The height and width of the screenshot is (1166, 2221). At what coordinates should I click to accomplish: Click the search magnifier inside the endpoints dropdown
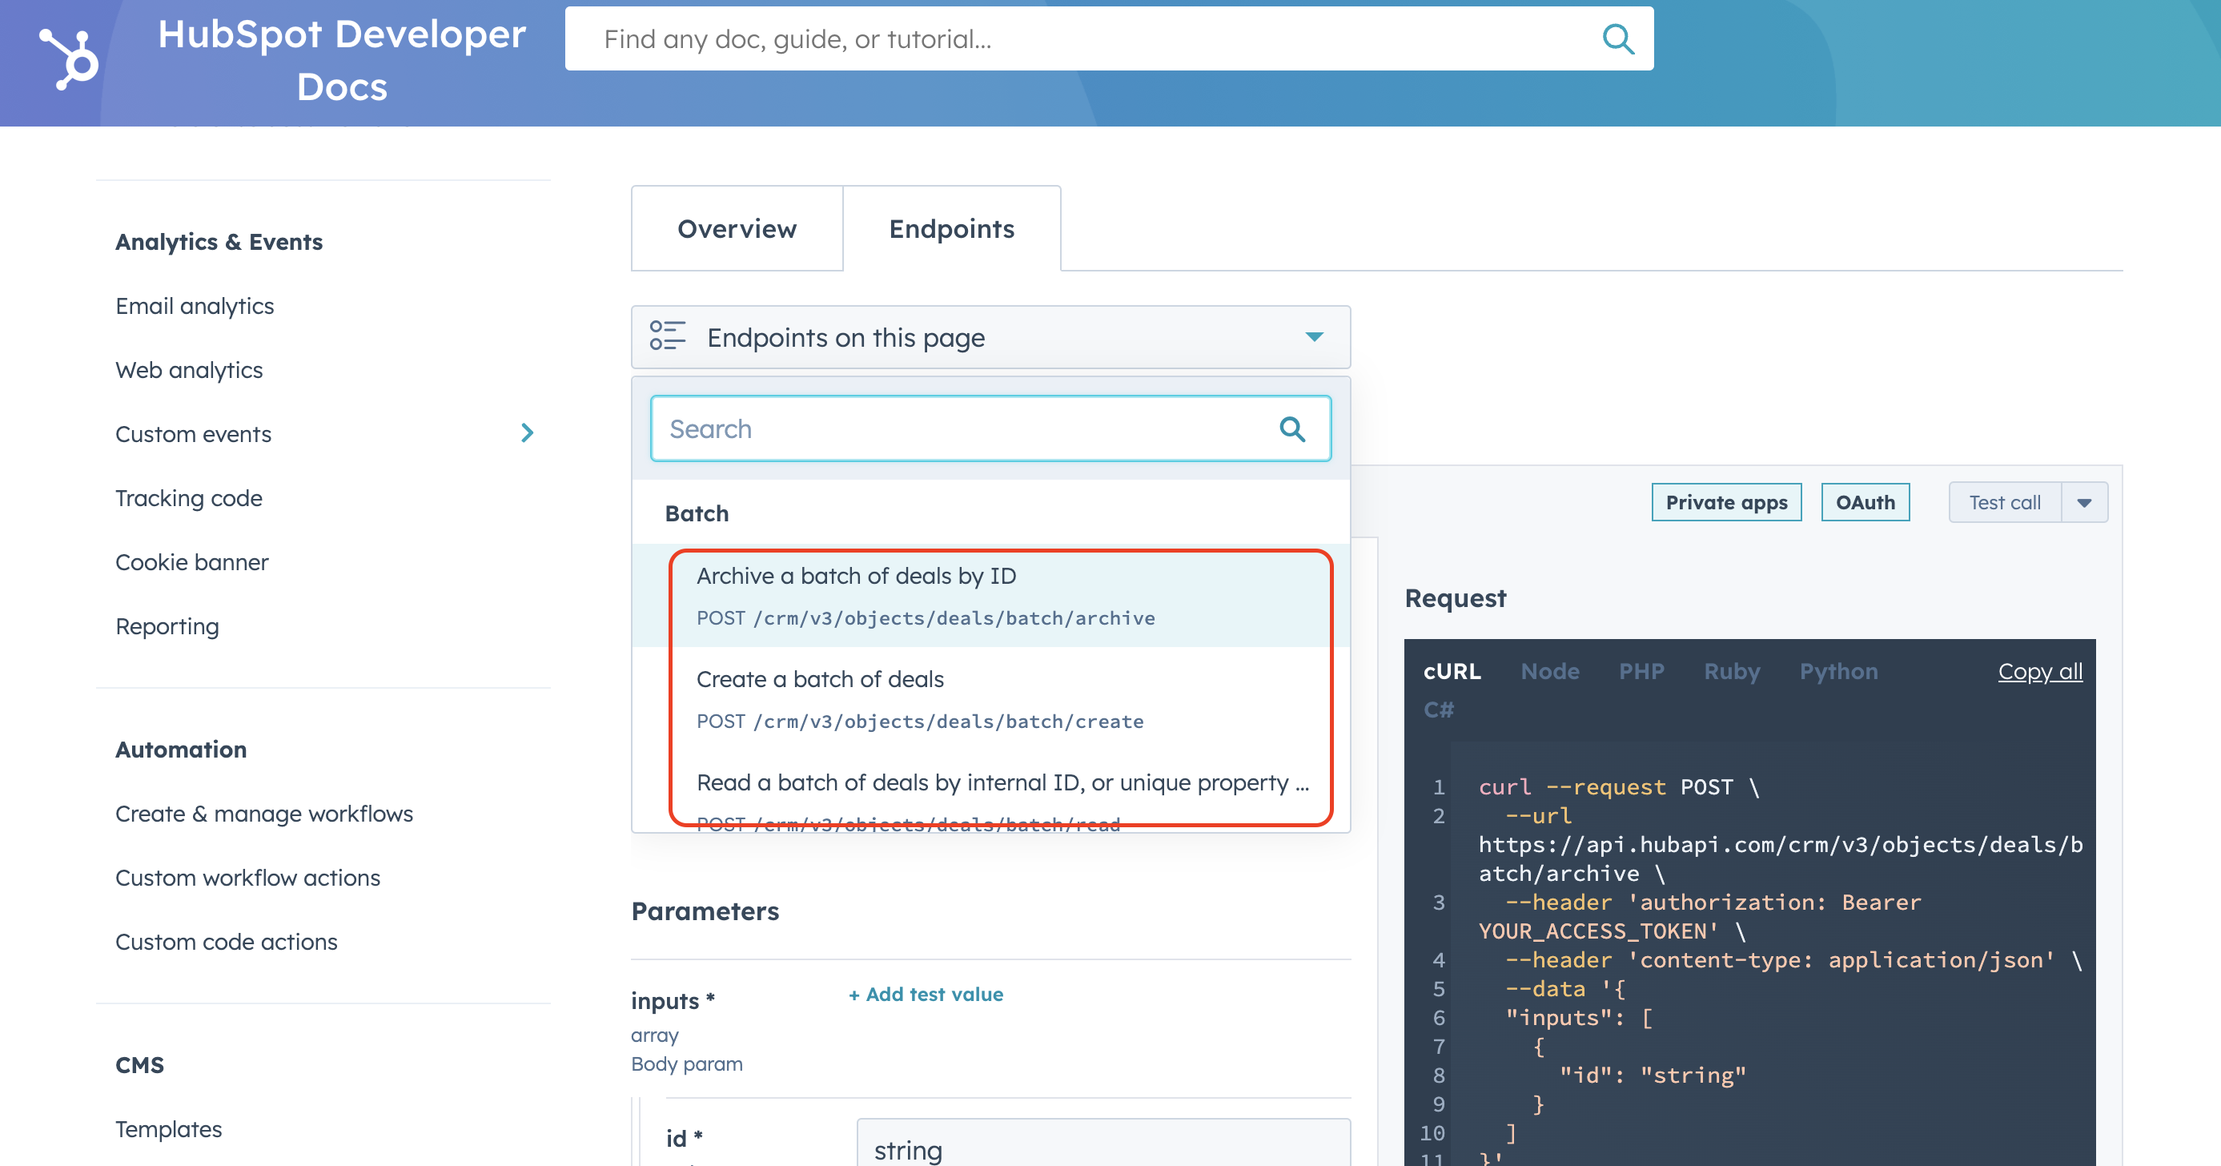click(x=1292, y=428)
